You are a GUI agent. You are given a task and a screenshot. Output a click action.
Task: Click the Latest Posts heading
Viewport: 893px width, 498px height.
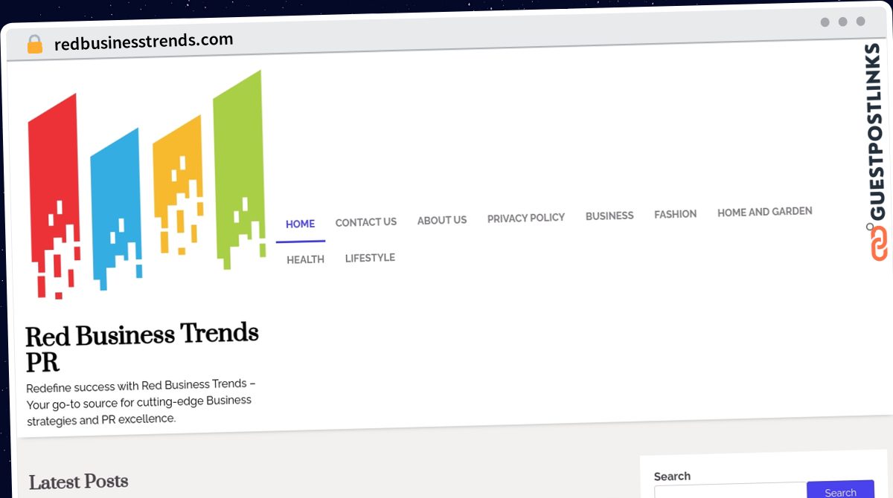79,482
